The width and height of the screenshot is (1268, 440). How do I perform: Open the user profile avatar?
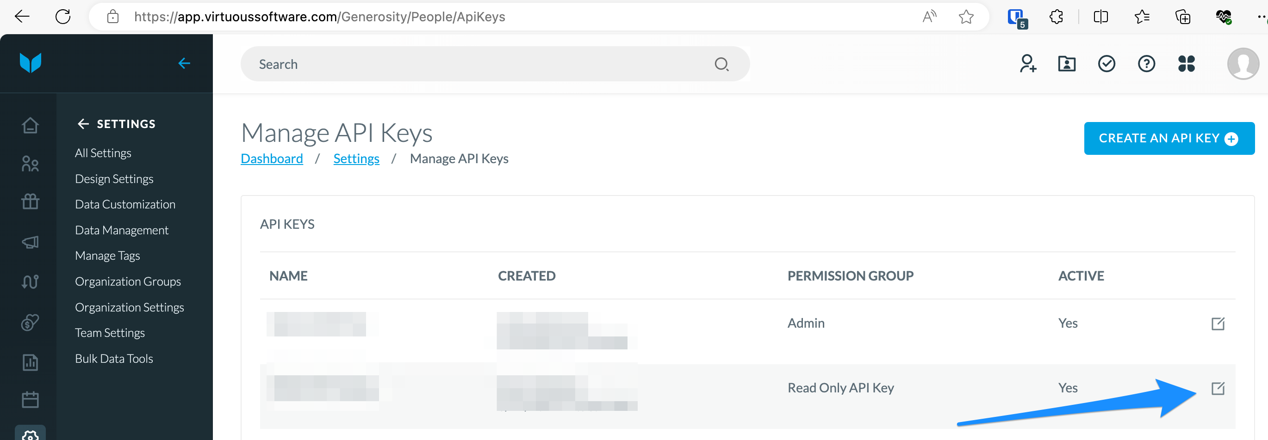(1243, 63)
